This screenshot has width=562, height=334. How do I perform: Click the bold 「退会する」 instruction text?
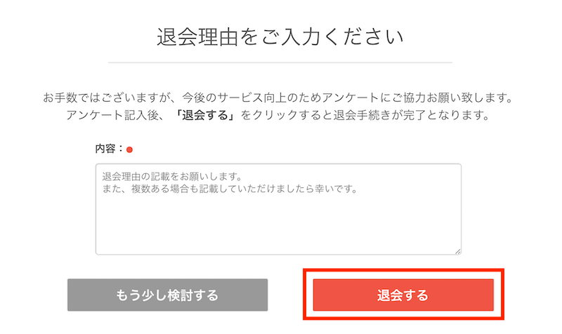205,115
